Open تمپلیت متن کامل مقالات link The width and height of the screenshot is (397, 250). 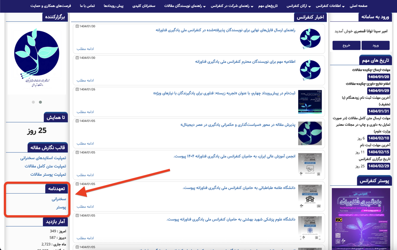pyautogui.click(x=45, y=166)
